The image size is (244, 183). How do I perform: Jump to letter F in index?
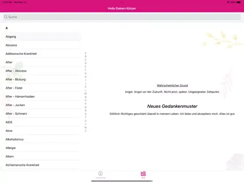pos(85,70)
